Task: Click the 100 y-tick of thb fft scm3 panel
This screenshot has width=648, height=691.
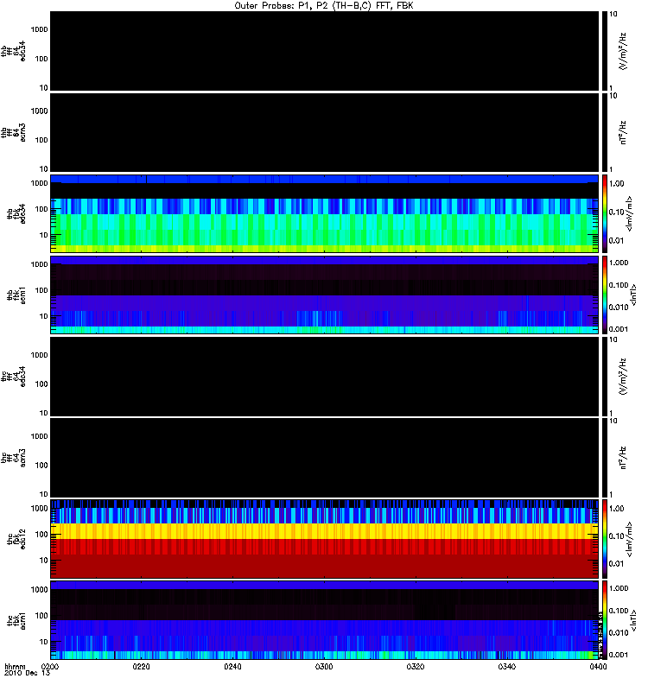Action: tap(41, 140)
